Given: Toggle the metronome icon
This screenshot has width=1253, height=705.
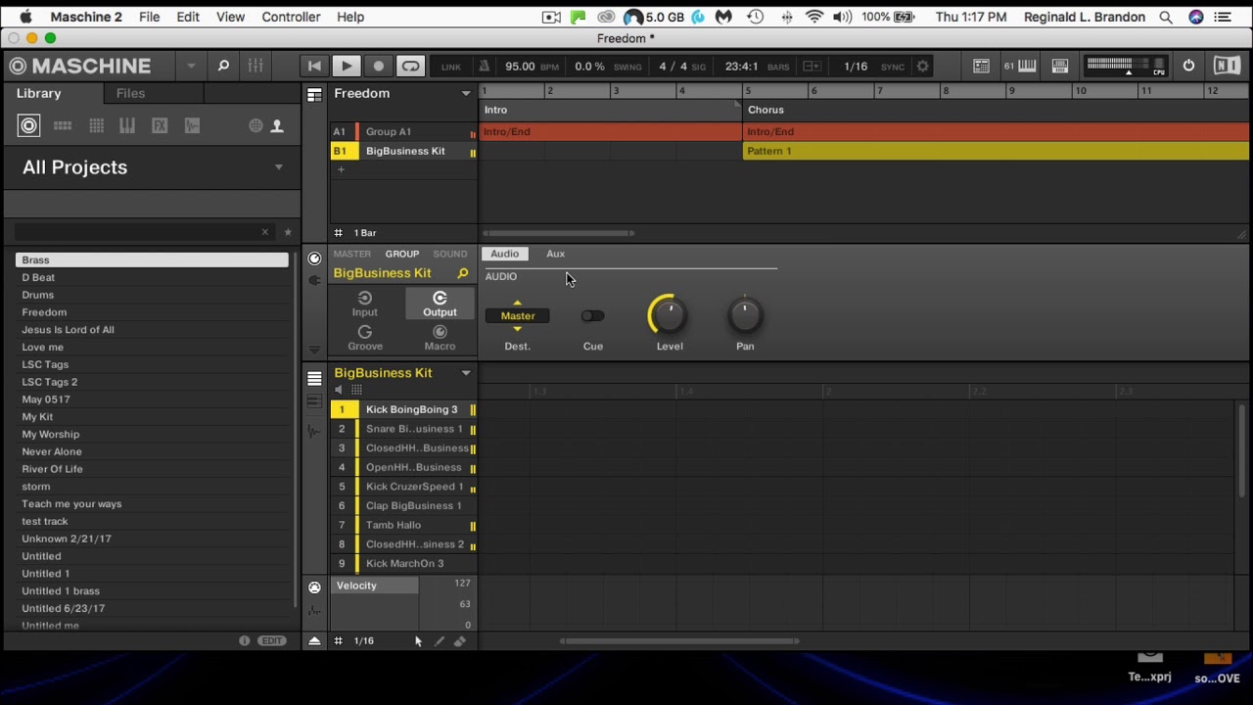Looking at the screenshot, I should [x=484, y=67].
